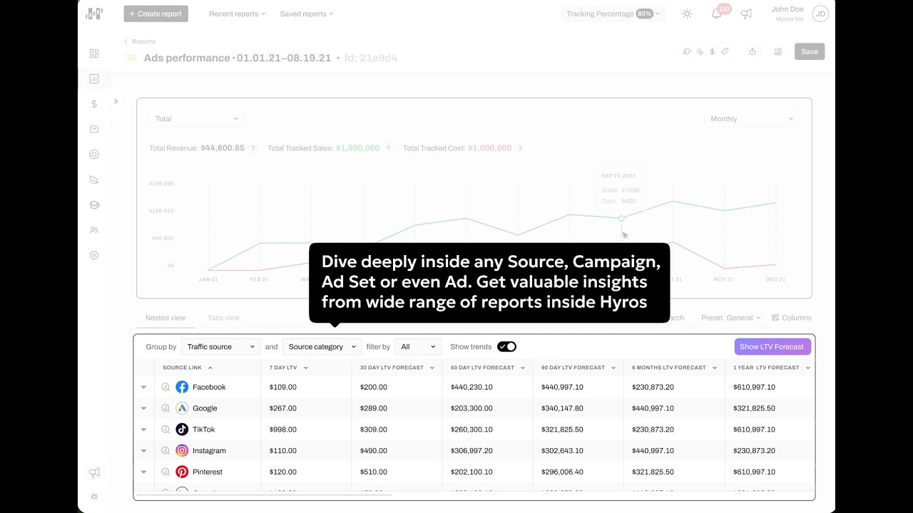Click the inspect icon for Instagram row
The height and width of the screenshot is (513, 913).
[165, 450]
